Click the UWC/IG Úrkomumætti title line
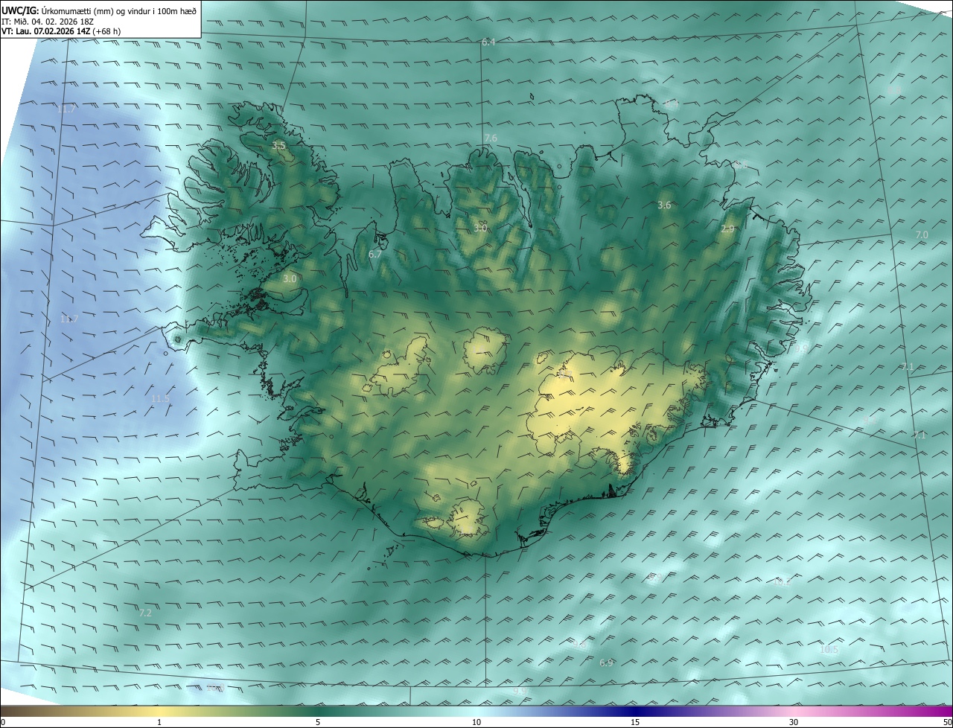953x728 pixels. [99, 10]
